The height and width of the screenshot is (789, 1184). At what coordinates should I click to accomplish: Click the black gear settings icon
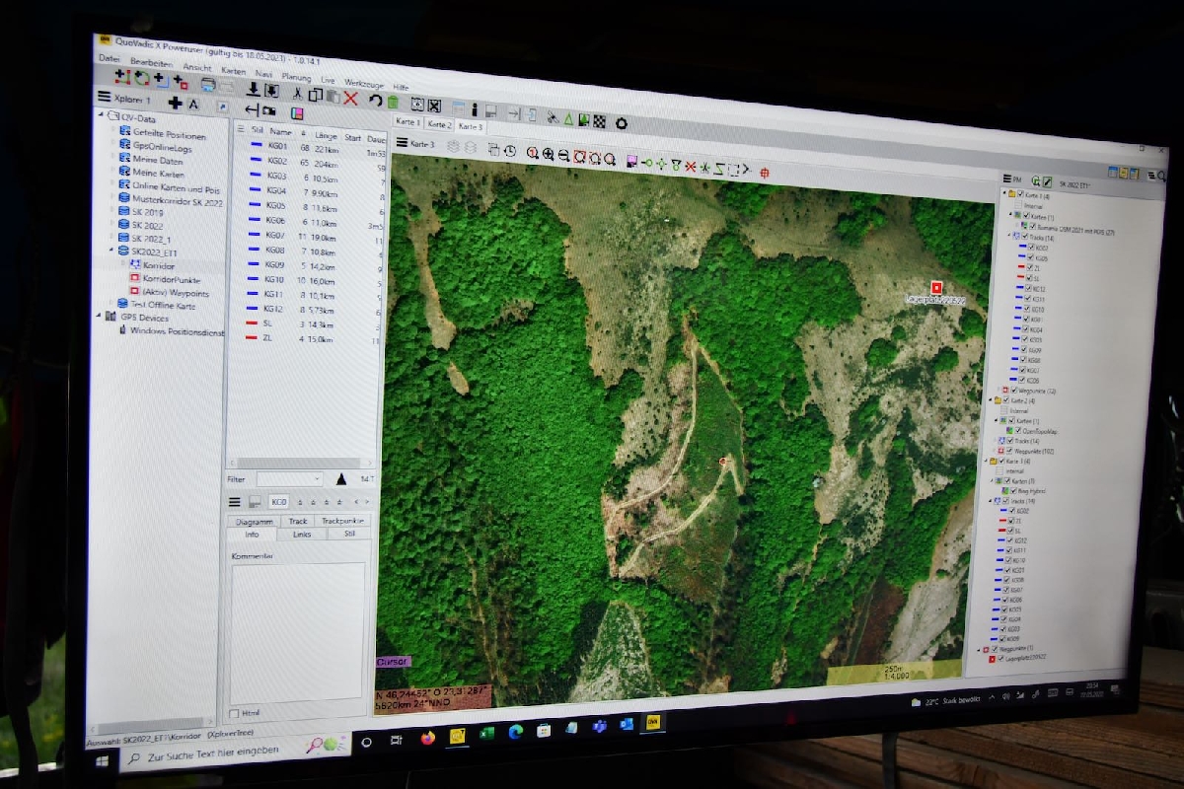(x=621, y=124)
